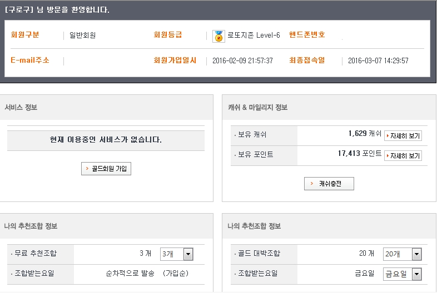The image size is (437, 293).
Task: Select the 캐쉬 & 마일리지 정보 header
Action: [257, 108]
